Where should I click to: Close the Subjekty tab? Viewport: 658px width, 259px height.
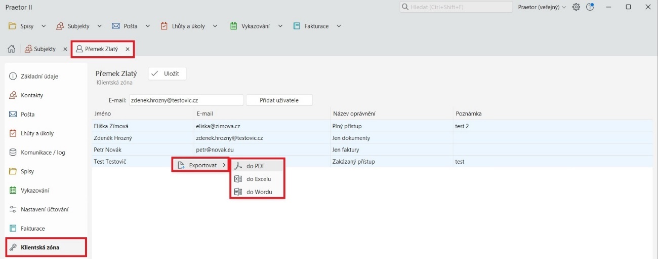[65, 49]
